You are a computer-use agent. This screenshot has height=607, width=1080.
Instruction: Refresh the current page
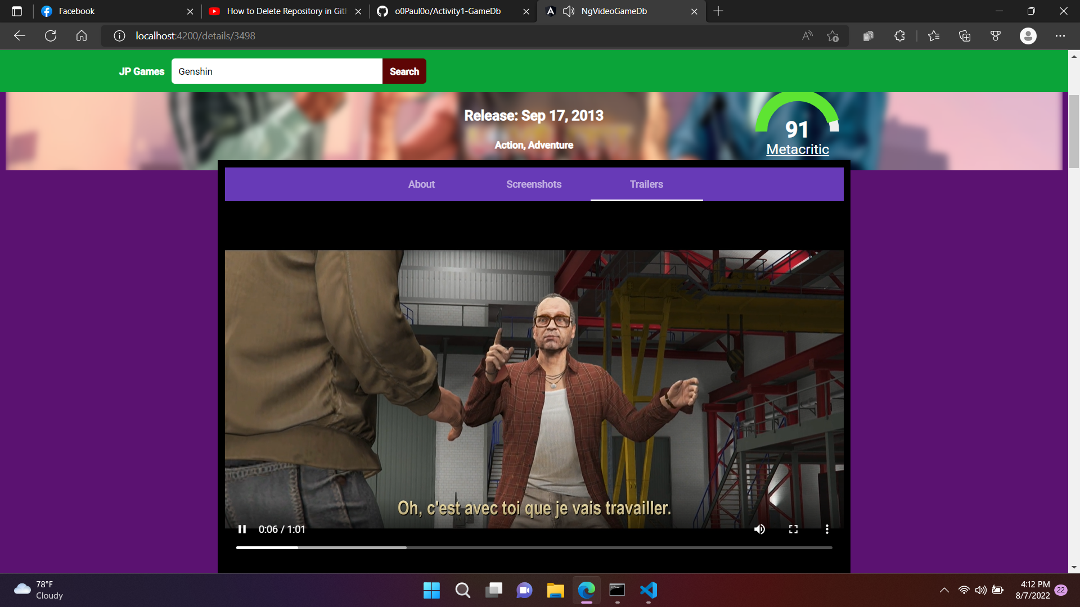pos(51,36)
